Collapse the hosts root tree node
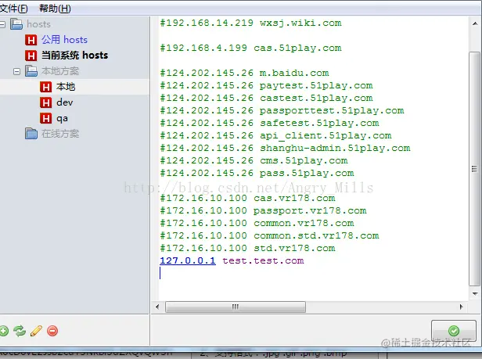 tap(2, 24)
